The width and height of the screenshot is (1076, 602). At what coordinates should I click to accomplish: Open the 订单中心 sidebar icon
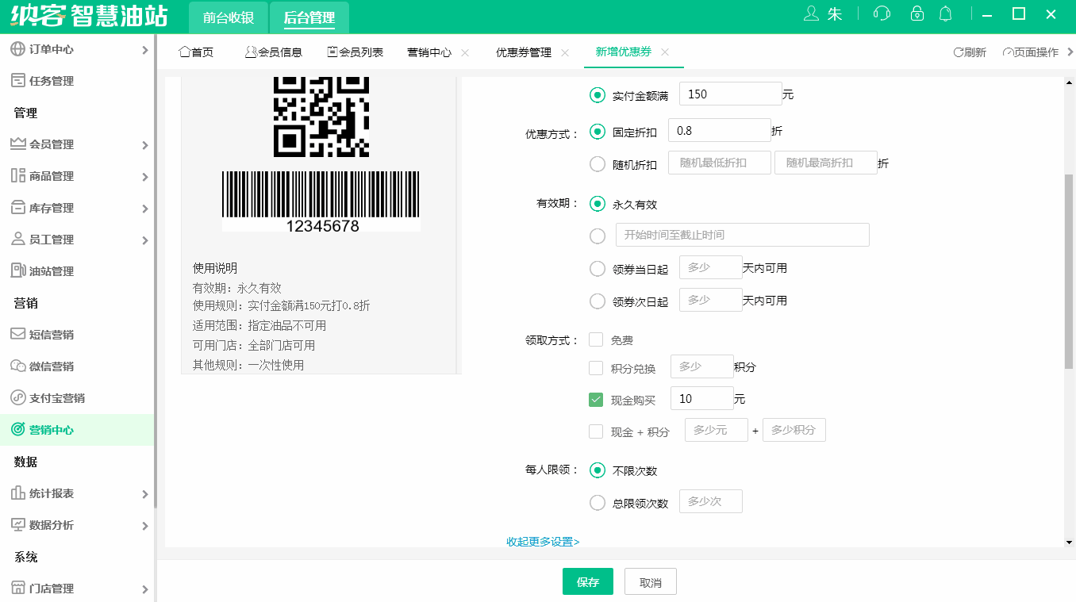[17, 48]
